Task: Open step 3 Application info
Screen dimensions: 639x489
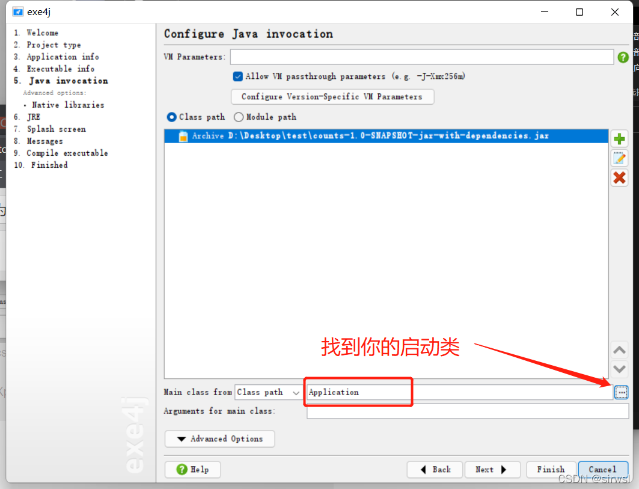Action: (x=57, y=57)
